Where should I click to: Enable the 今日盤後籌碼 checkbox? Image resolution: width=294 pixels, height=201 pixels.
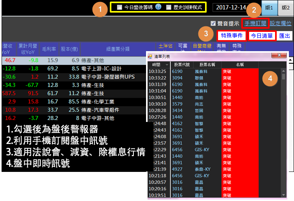point(119,7)
